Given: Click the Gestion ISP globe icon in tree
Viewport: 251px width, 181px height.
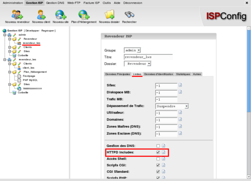Looking at the screenshot, I should click(x=4, y=31).
